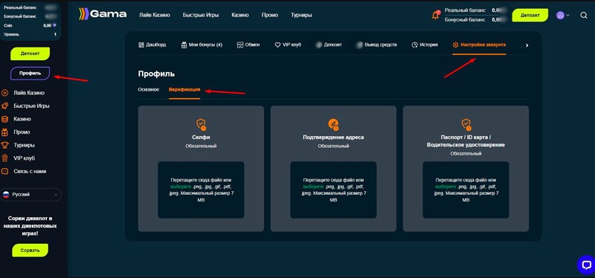Click the Настройки аккаунта gear icon
The height and width of the screenshot is (278, 595).
(x=455, y=45)
